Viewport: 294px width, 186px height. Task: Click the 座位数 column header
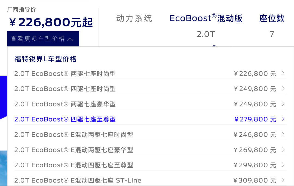point(272,18)
